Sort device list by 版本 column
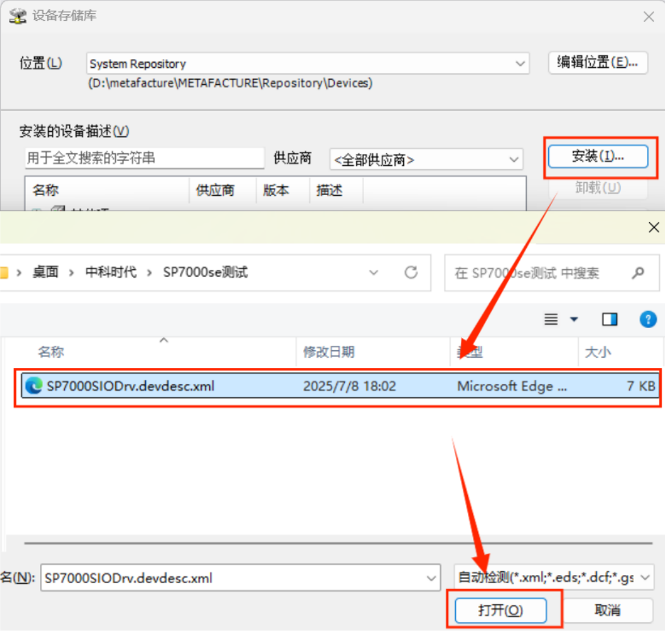Image resolution: width=665 pixels, height=637 pixels. [x=283, y=190]
